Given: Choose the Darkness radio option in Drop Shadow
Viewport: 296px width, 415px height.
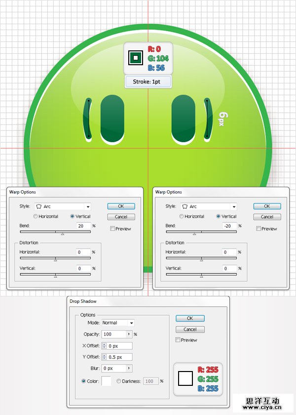Looking at the screenshot, I should click(119, 381).
